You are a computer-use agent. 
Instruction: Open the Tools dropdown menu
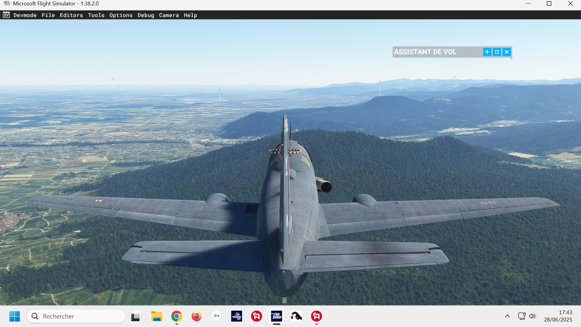click(x=96, y=15)
